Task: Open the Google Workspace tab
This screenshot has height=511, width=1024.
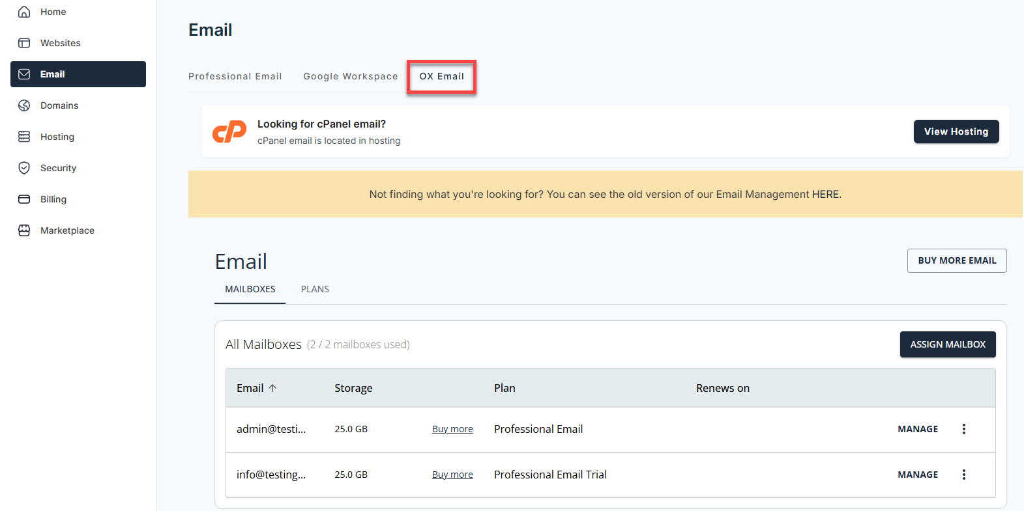Action: 350,76
